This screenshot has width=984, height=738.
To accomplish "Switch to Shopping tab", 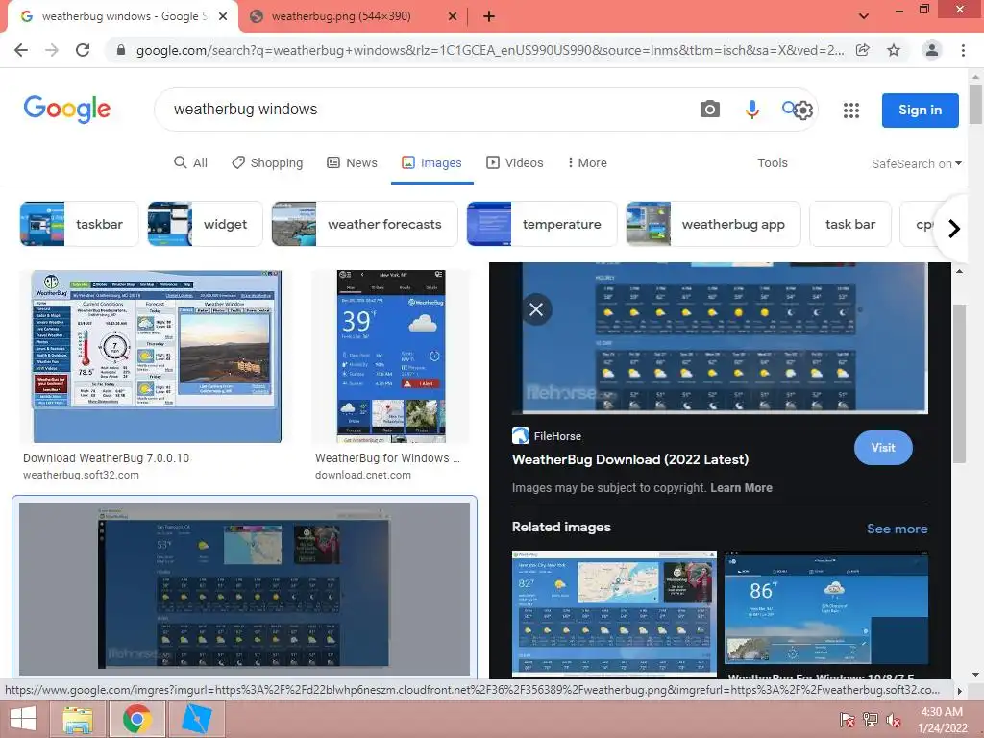I will coord(267,162).
